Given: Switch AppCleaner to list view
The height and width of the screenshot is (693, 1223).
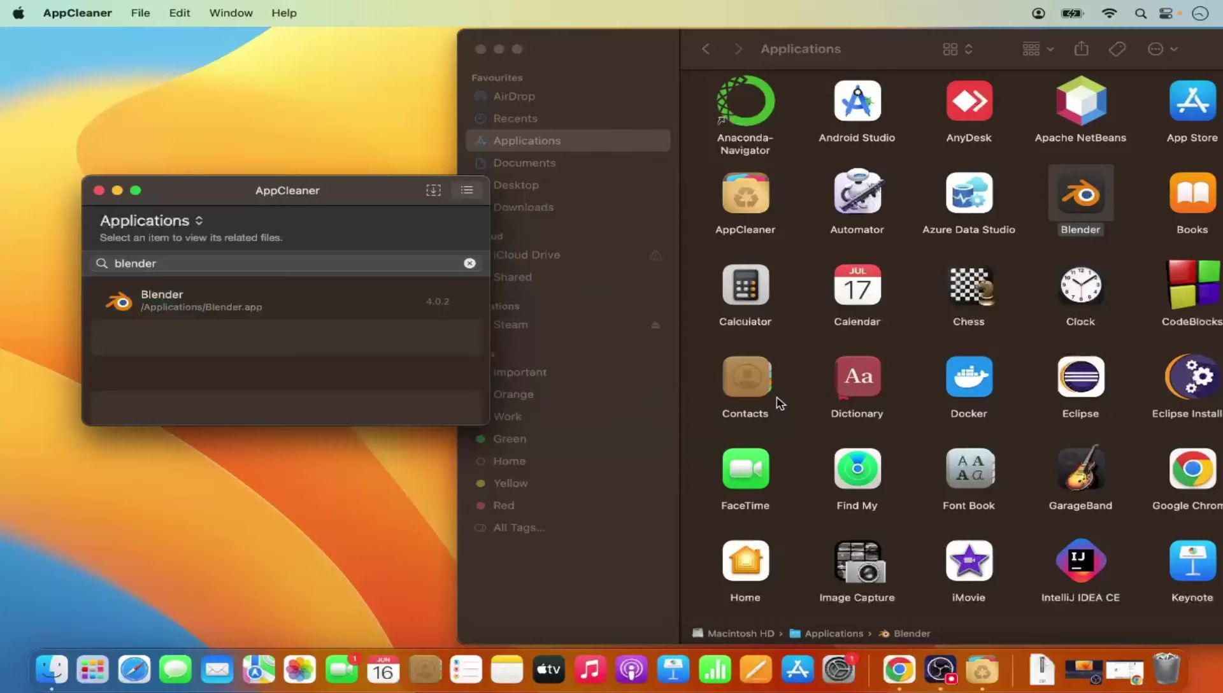Looking at the screenshot, I should pos(467,190).
